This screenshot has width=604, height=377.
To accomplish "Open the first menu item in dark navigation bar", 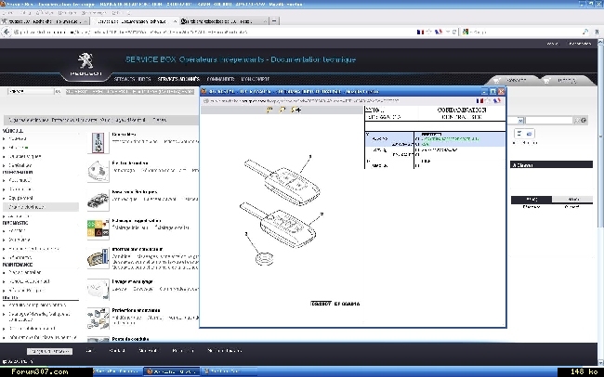I will (132, 79).
